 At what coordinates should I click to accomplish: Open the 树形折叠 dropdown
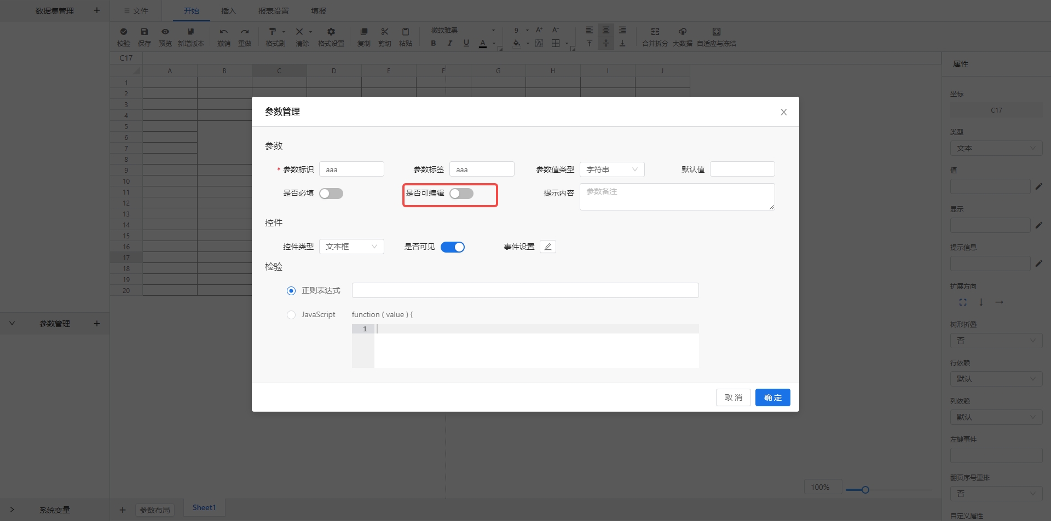coord(996,341)
